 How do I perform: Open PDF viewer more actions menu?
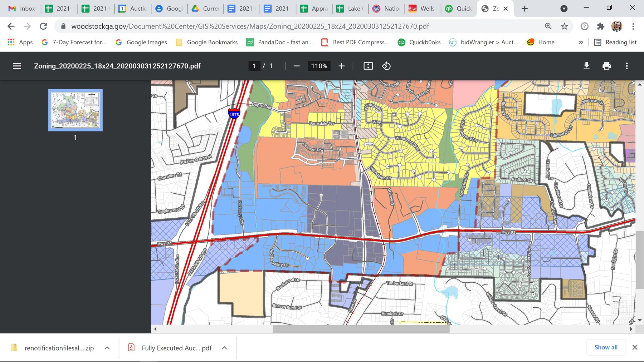[x=626, y=66]
